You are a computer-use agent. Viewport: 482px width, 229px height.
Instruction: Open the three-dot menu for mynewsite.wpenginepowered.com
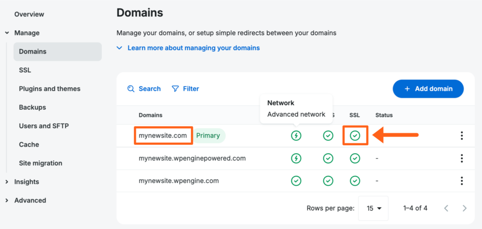[462, 158]
